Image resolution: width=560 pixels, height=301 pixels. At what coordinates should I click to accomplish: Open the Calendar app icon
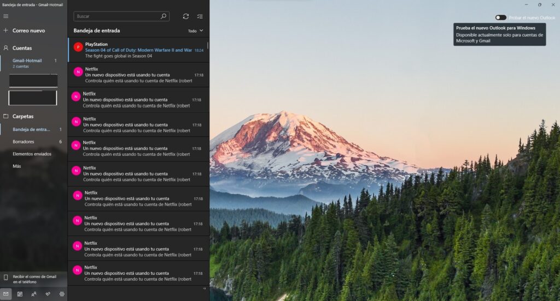point(20,294)
